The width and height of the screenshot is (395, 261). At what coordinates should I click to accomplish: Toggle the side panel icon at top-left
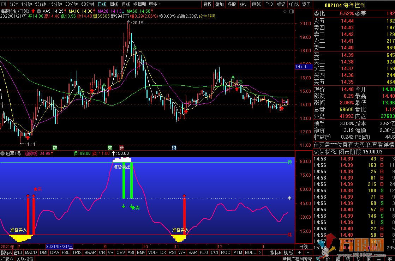click(4, 4)
